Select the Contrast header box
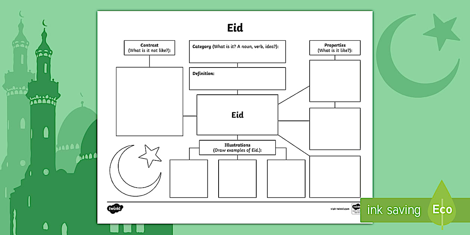Screen dimensions: 470x235 click(149, 47)
